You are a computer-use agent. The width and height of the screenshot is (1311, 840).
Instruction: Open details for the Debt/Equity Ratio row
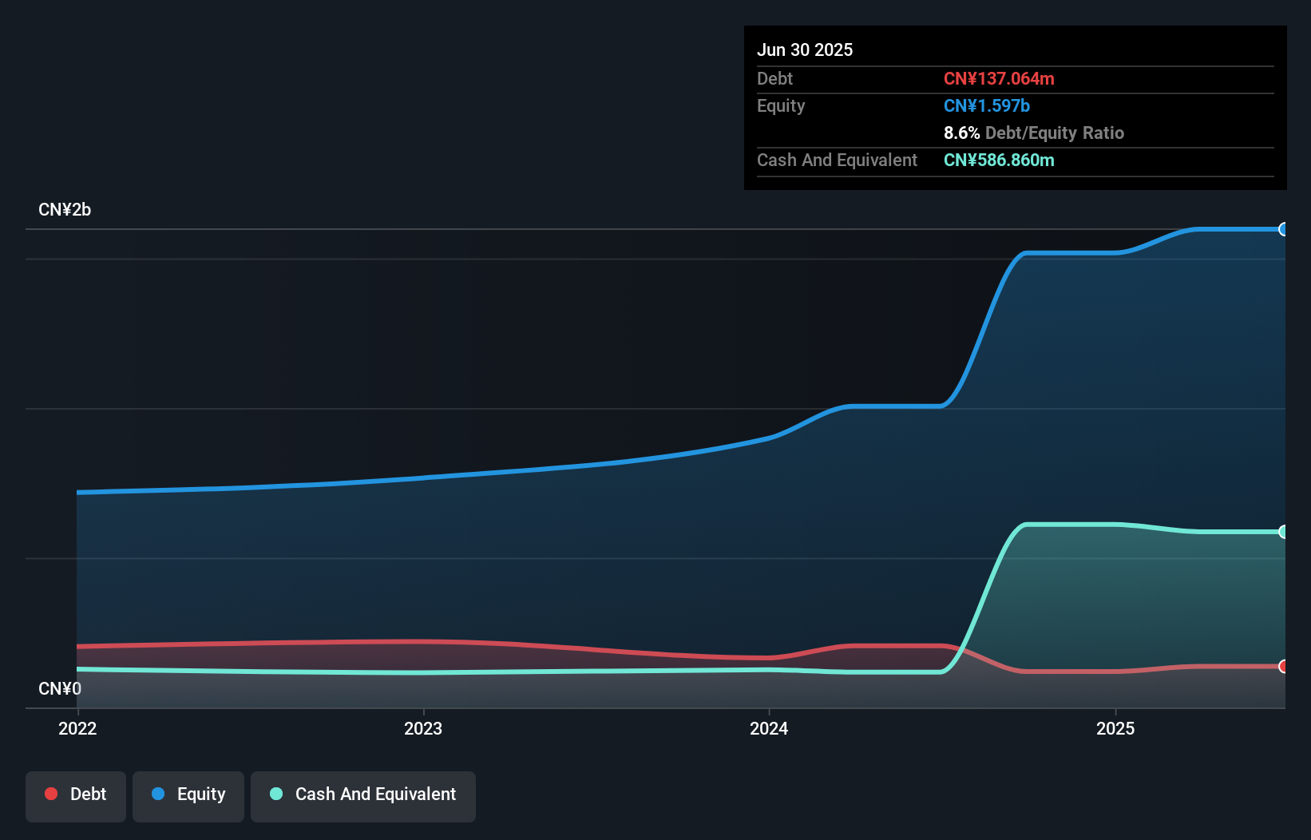[1034, 133]
